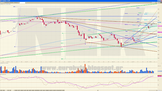This screenshot has width=162, height=91.
Task: Click the chart window icon left of the save icon
Action: pyautogui.click(x=159, y=3)
